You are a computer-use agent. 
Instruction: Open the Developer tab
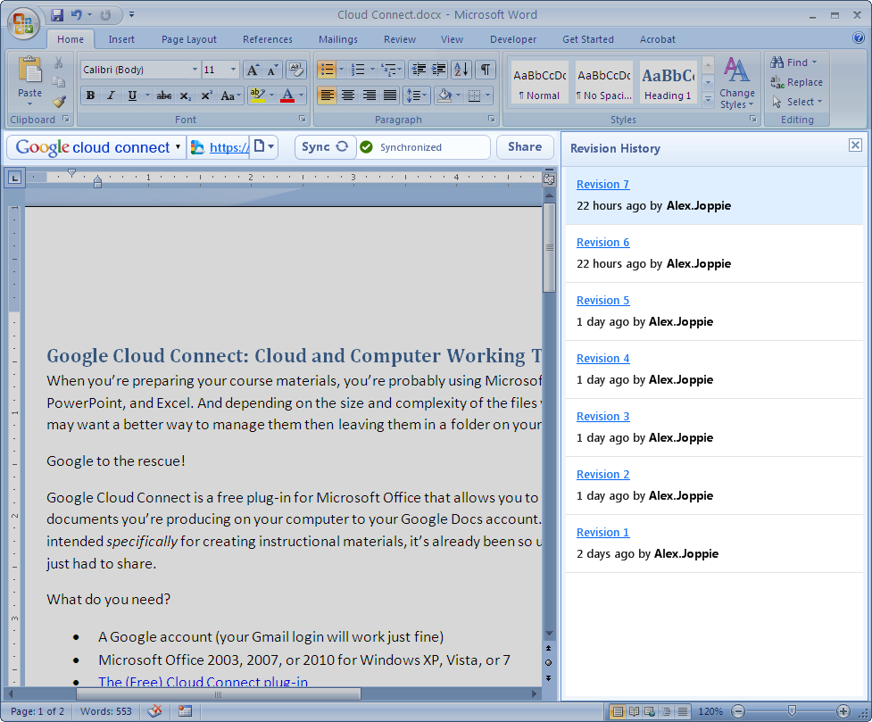(513, 39)
